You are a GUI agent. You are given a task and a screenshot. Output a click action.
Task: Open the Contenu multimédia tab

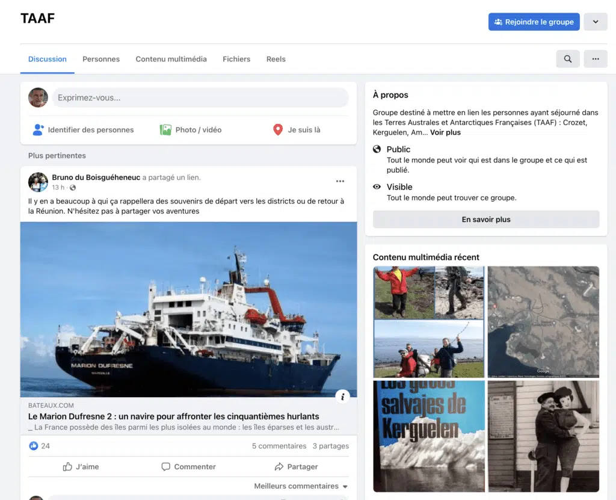171,59
